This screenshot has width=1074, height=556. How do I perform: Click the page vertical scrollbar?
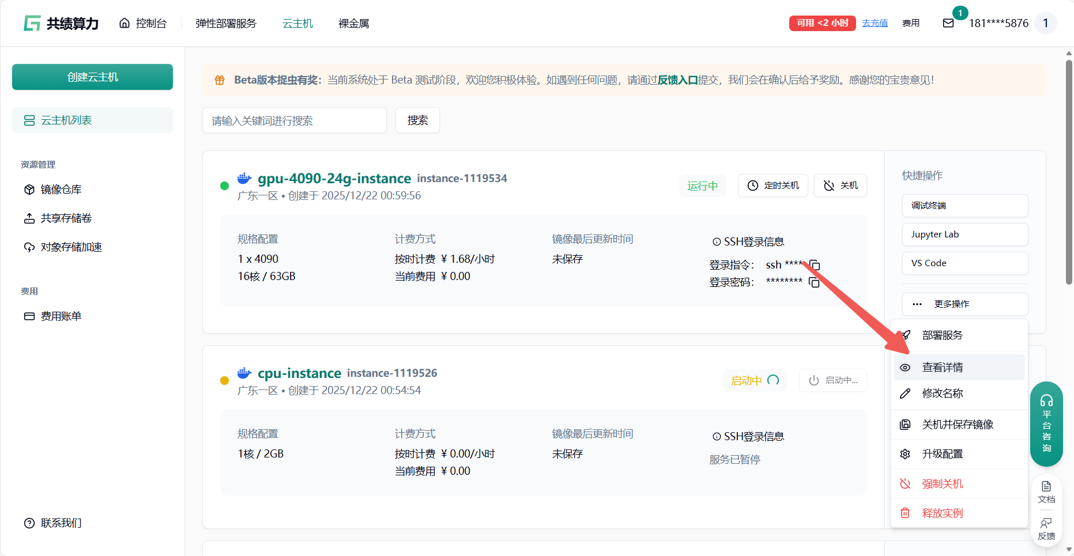pos(1069,173)
